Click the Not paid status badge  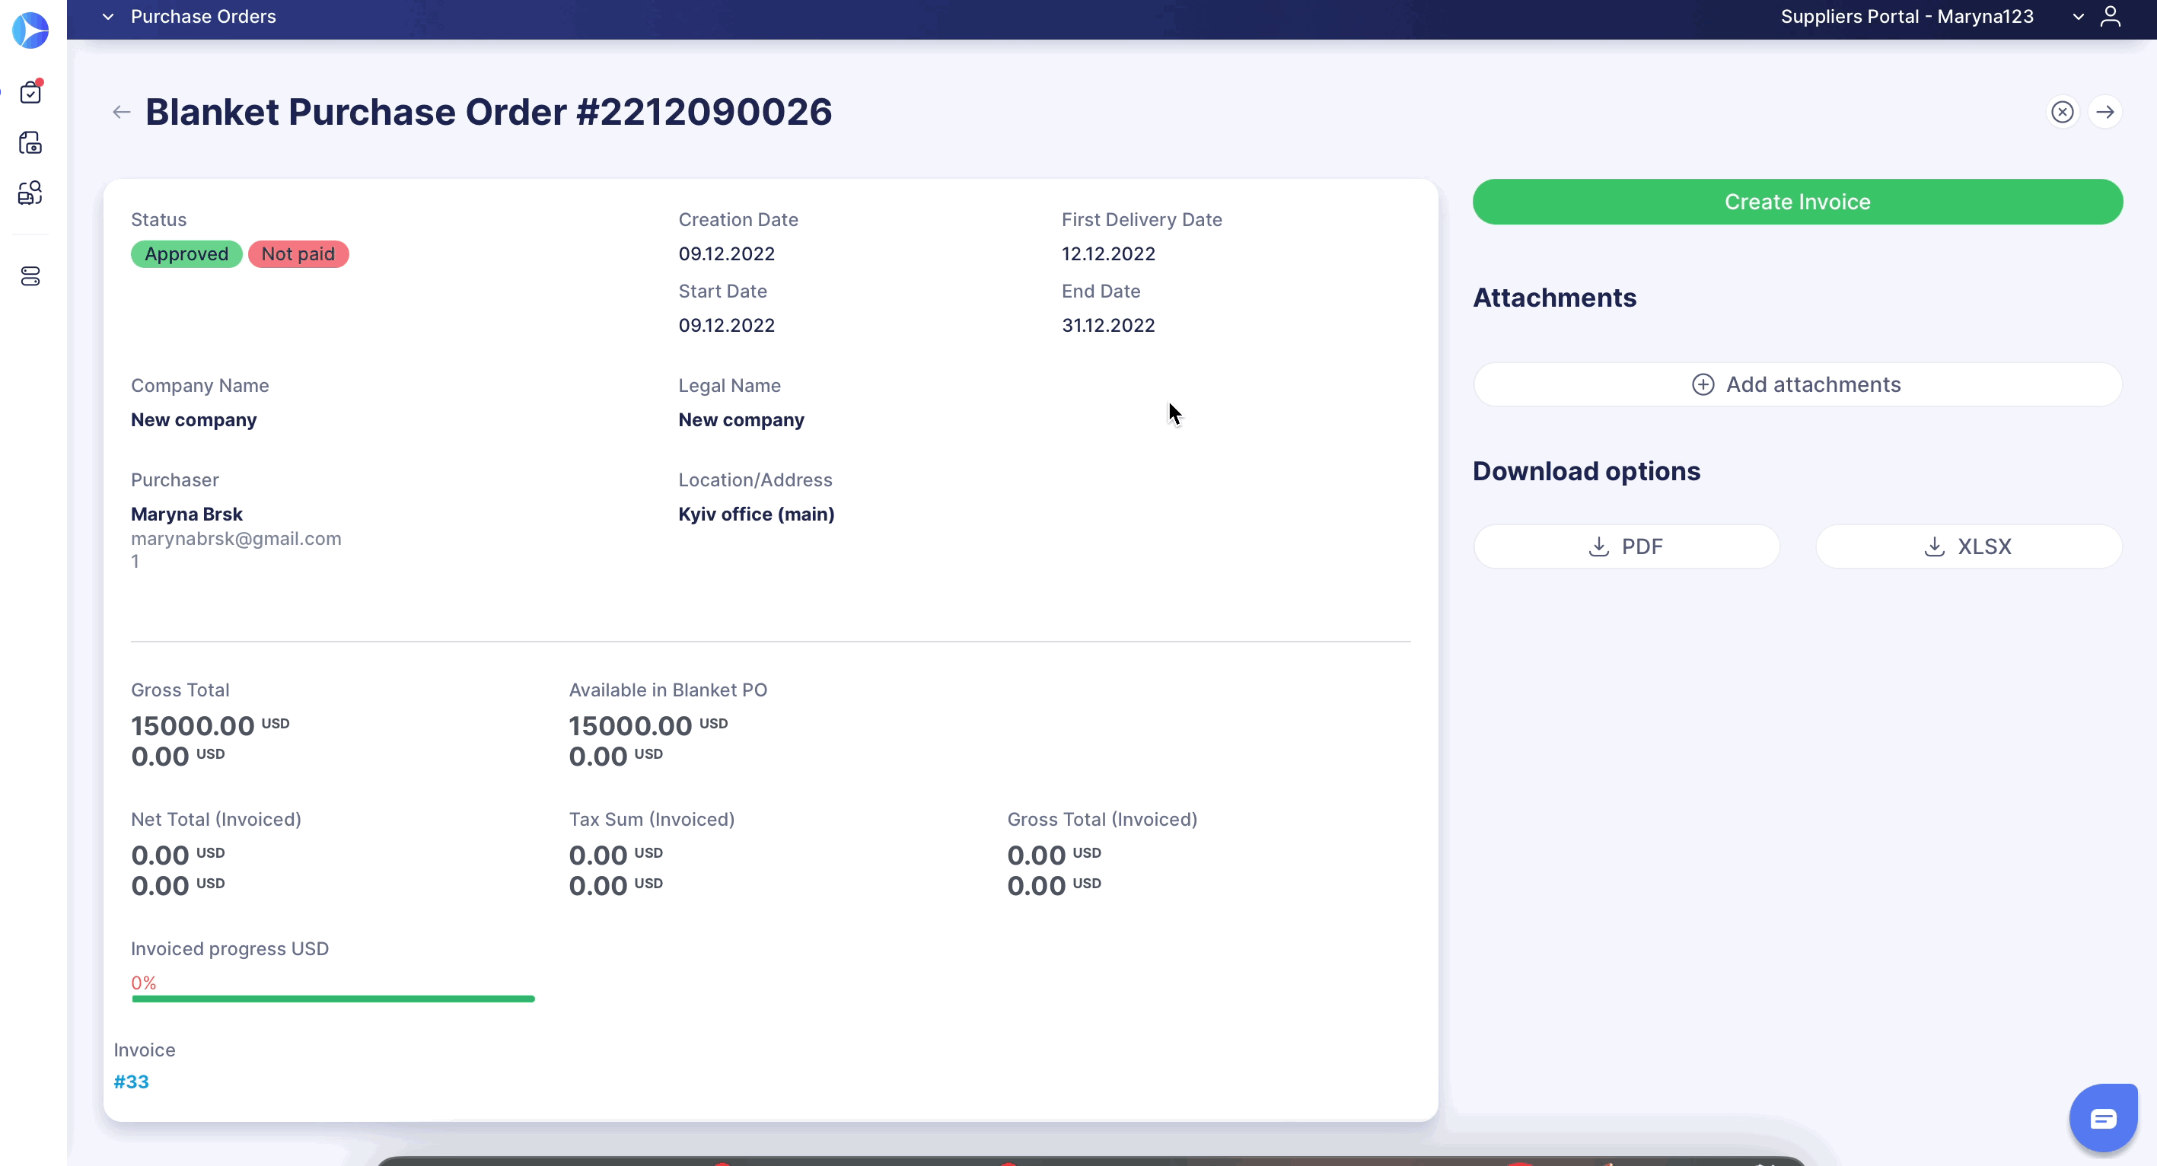298,253
